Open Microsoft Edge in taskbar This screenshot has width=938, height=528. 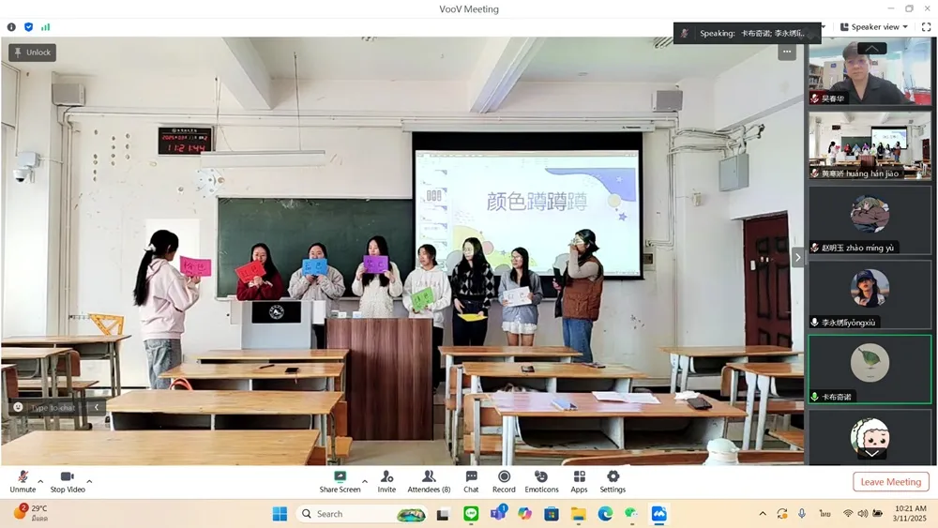(605, 514)
